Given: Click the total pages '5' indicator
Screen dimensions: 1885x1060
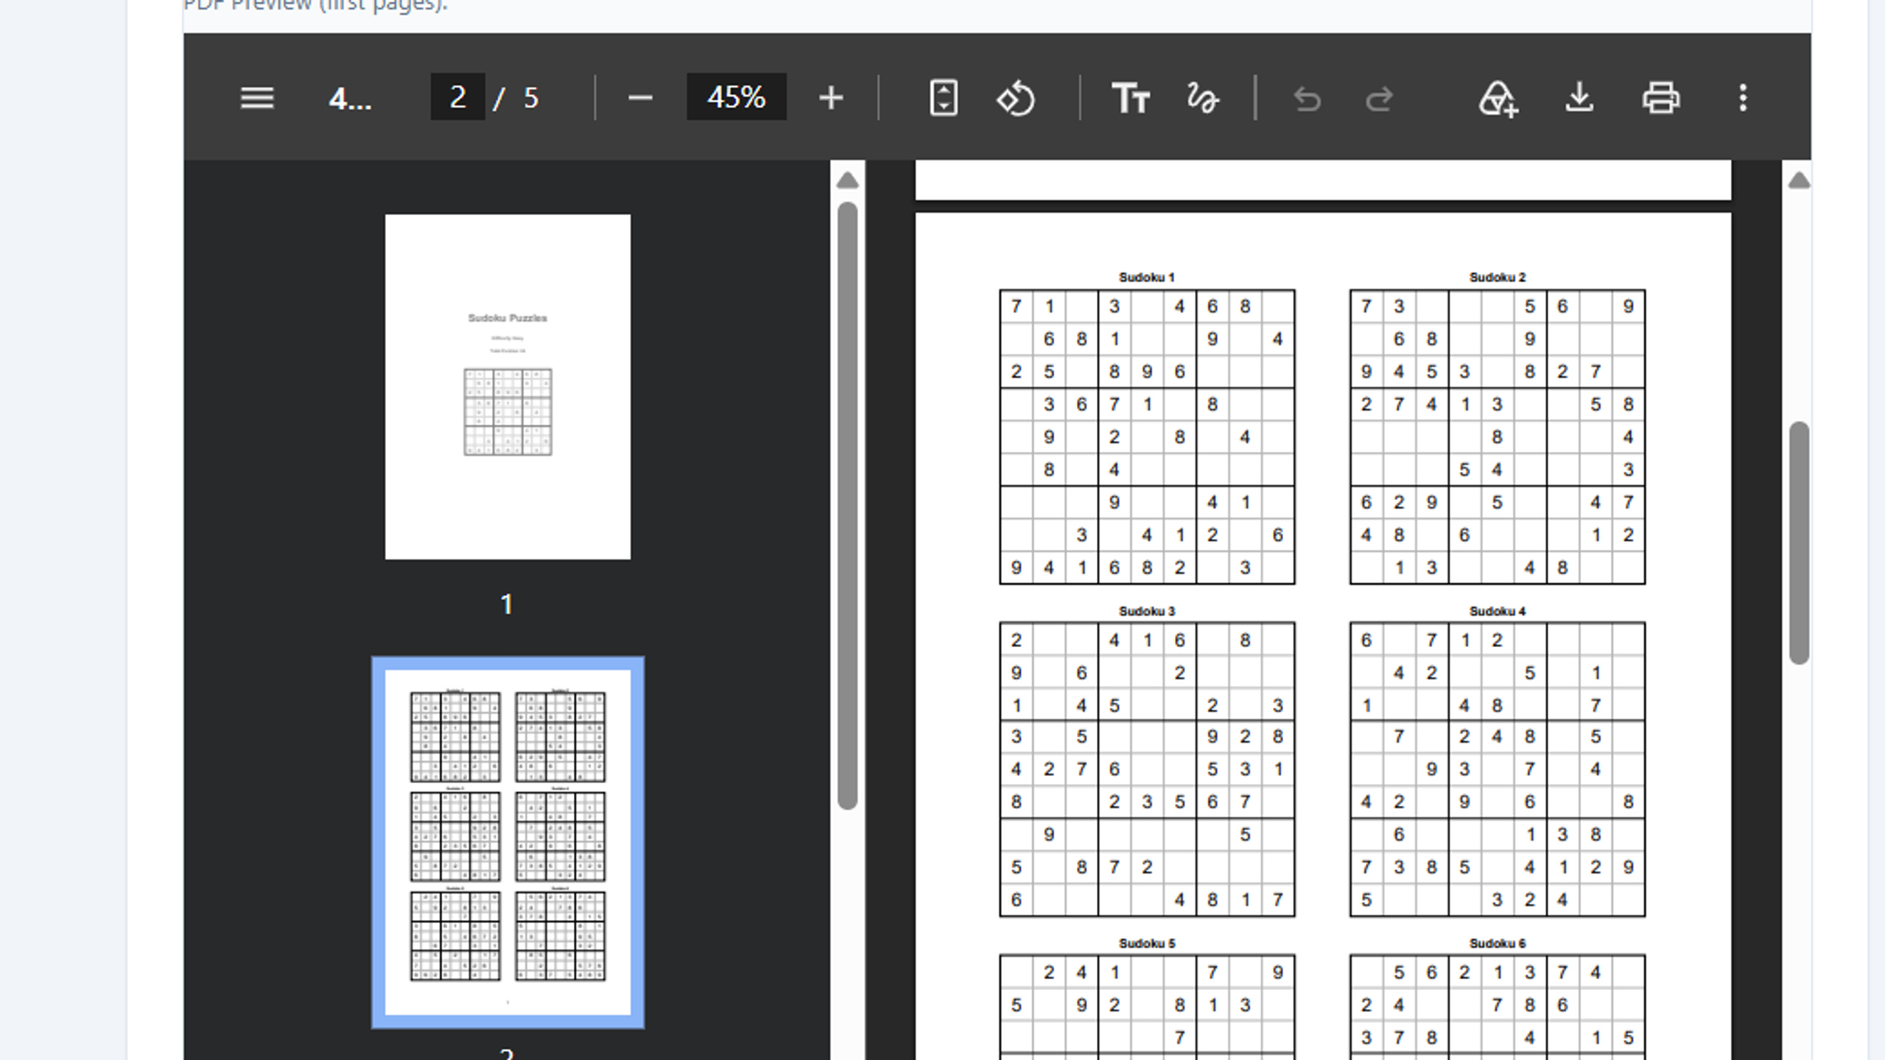Looking at the screenshot, I should 531,98.
